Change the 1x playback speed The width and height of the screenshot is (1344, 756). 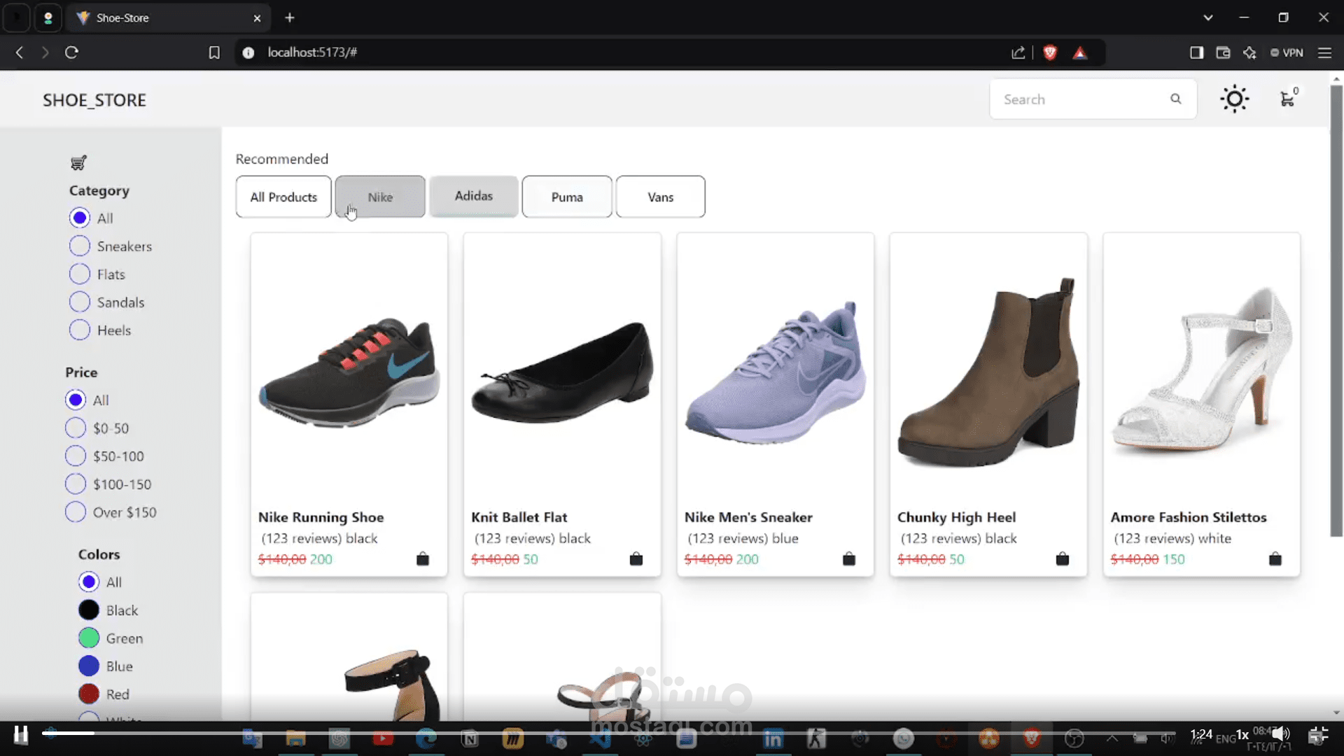point(1242,734)
